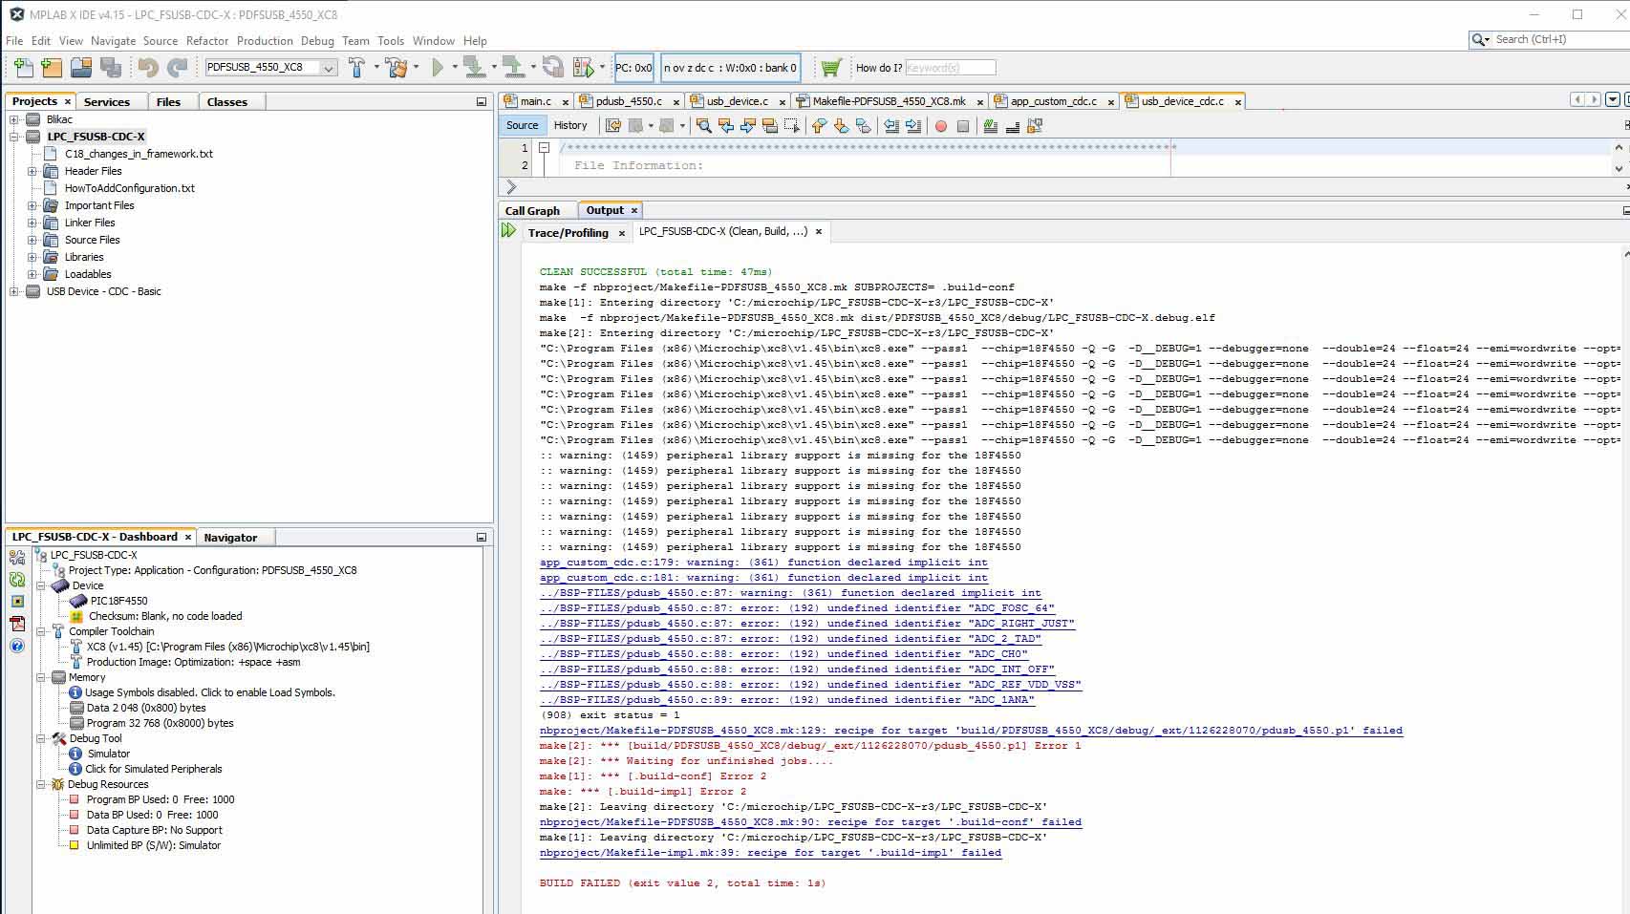This screenshot has width=1630, height=914.
Task: Switch the editor to History view
Action: pos(570,125)
